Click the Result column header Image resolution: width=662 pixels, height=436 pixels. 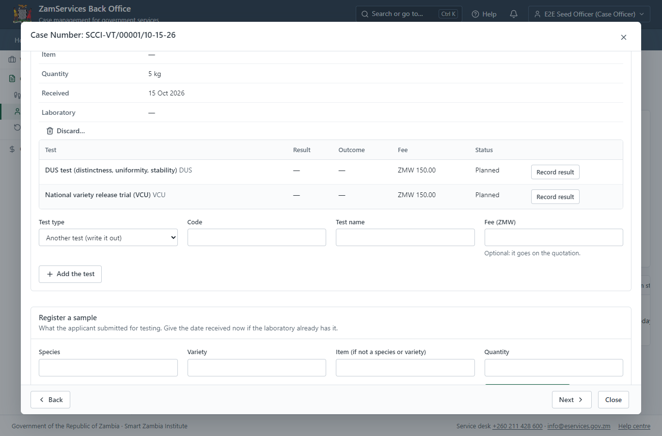coord(301,150)
